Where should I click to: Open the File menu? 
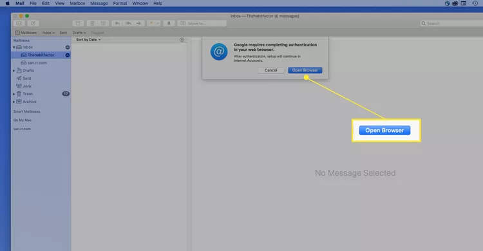(x=33, y=3)
